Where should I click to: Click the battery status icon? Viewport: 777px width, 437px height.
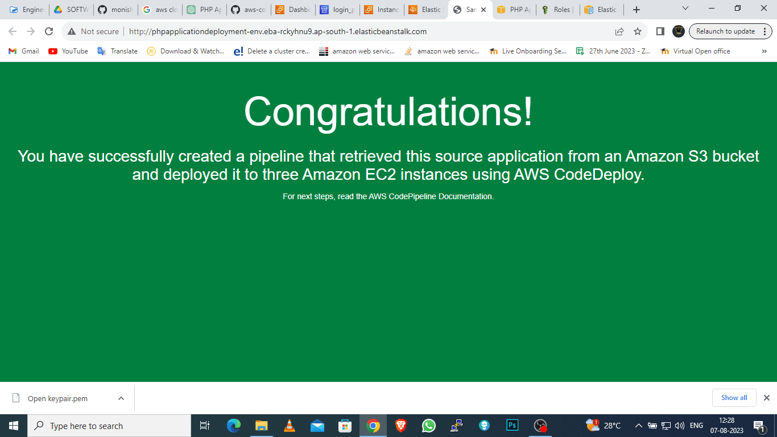(x=652, y=426)
